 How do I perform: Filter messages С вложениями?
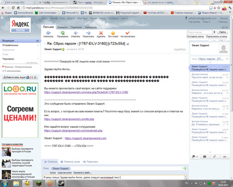coord(11,71)
